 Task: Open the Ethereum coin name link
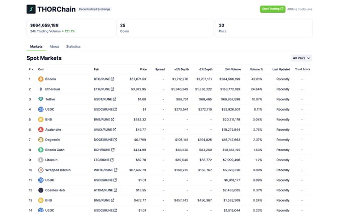[53, 89]
